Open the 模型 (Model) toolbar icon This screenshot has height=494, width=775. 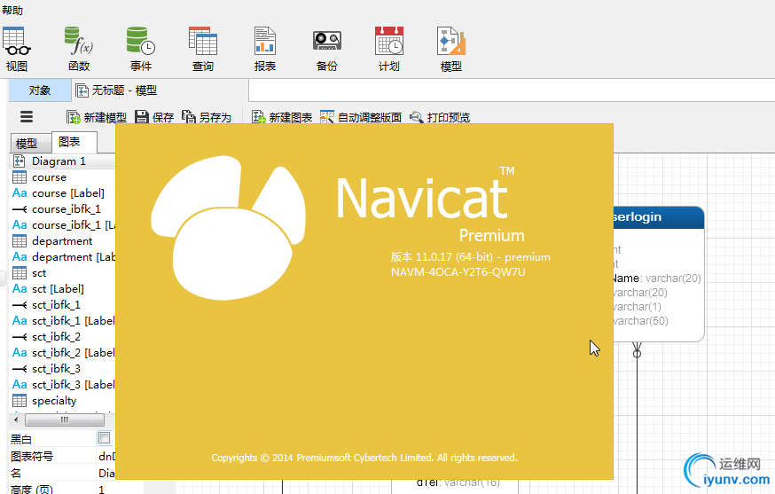451,49
